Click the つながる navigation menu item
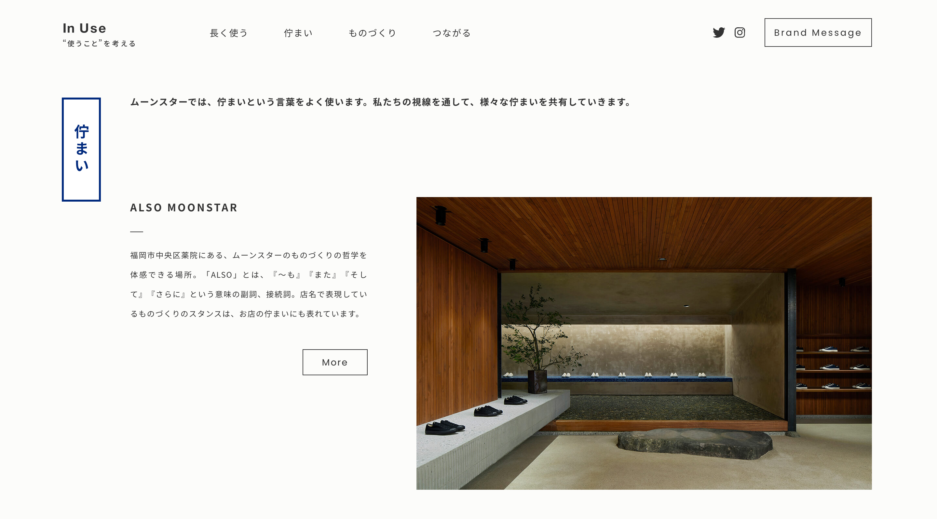Viewport: 937px width, 519px height. point(452,33)
